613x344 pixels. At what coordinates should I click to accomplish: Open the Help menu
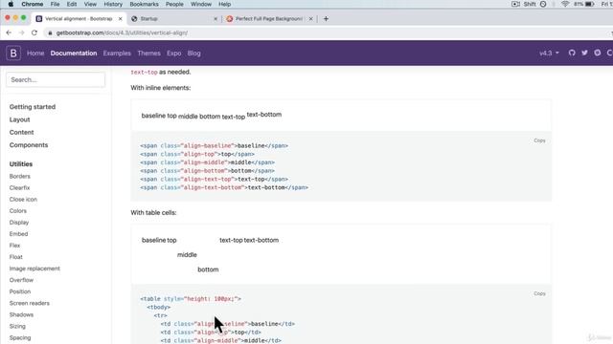(x=224, y=4)
